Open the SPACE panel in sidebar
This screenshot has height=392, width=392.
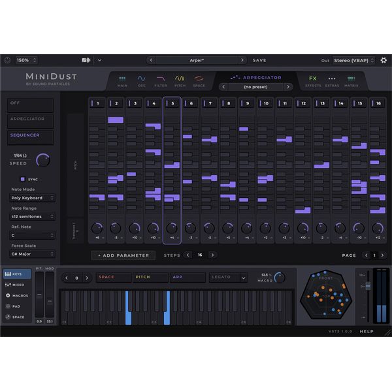pos(17,317)
